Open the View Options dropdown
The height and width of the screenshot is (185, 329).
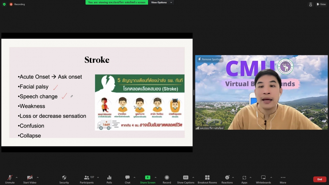pyautogui.click(x=161, y=2)
